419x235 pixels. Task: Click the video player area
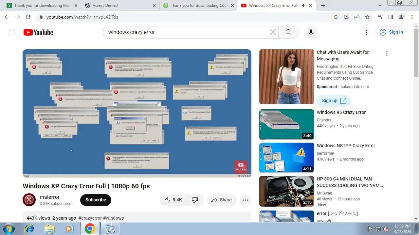tap(137, 113)
